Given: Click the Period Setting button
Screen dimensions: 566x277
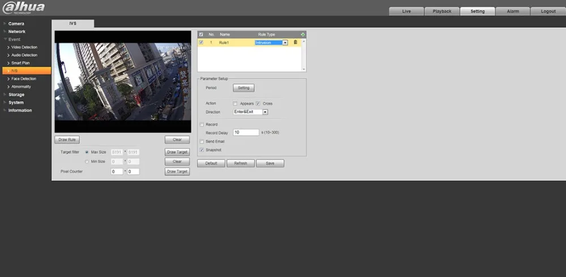Looking at the screenshot, I should pyautogui.click(x=243, y=88).
